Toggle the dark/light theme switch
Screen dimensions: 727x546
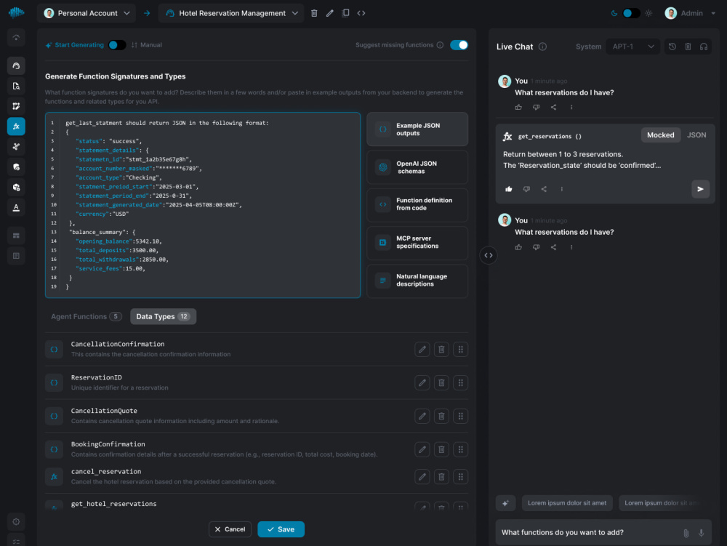click(631, 13)
